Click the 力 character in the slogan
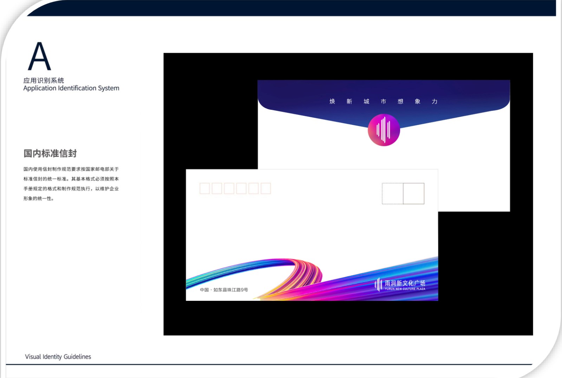 434,101
